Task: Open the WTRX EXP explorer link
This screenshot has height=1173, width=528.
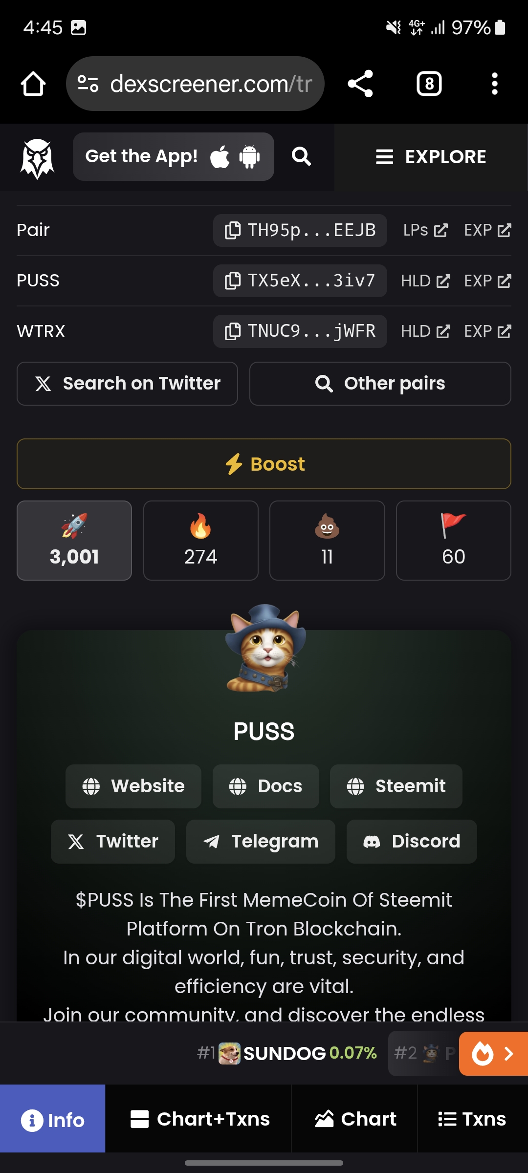Action: [x=487, y=331]
